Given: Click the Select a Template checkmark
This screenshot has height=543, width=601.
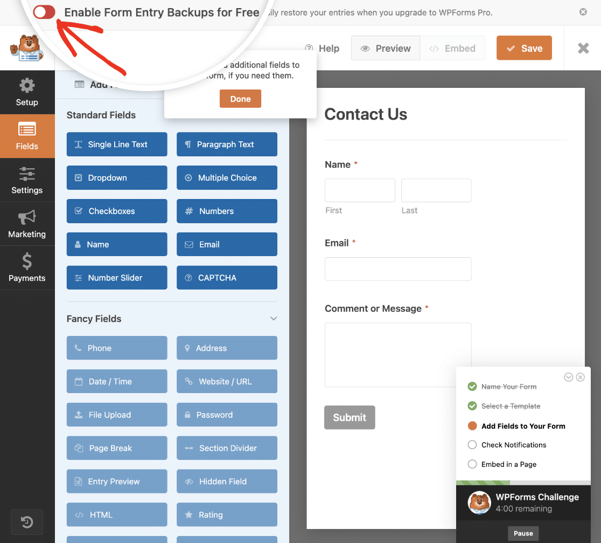Looking at the screenshot, I should [472, 406].
